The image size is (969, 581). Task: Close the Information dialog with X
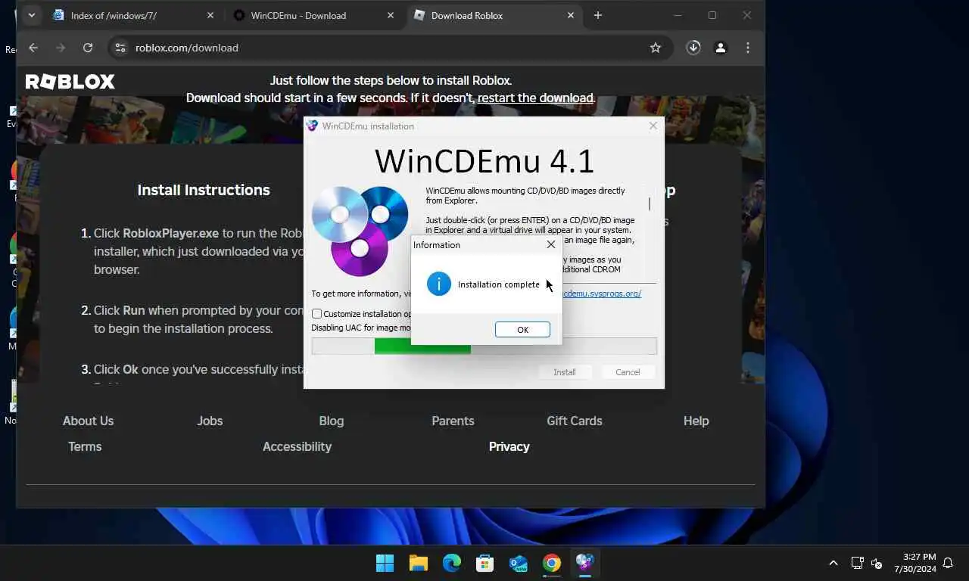click(551, 244)
